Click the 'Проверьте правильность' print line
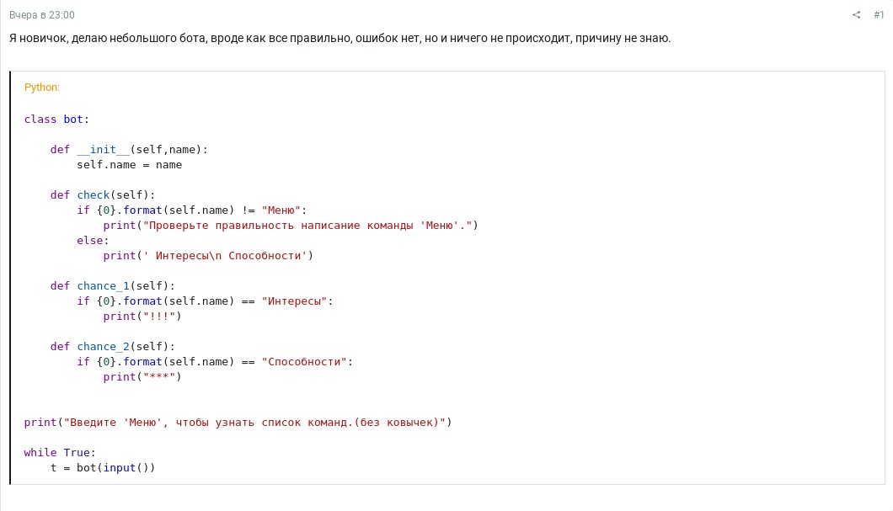The image size is (893, 511). (x=291, y=226)
